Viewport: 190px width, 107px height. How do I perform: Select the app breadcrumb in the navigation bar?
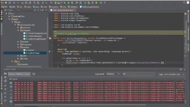pos(12,7)
